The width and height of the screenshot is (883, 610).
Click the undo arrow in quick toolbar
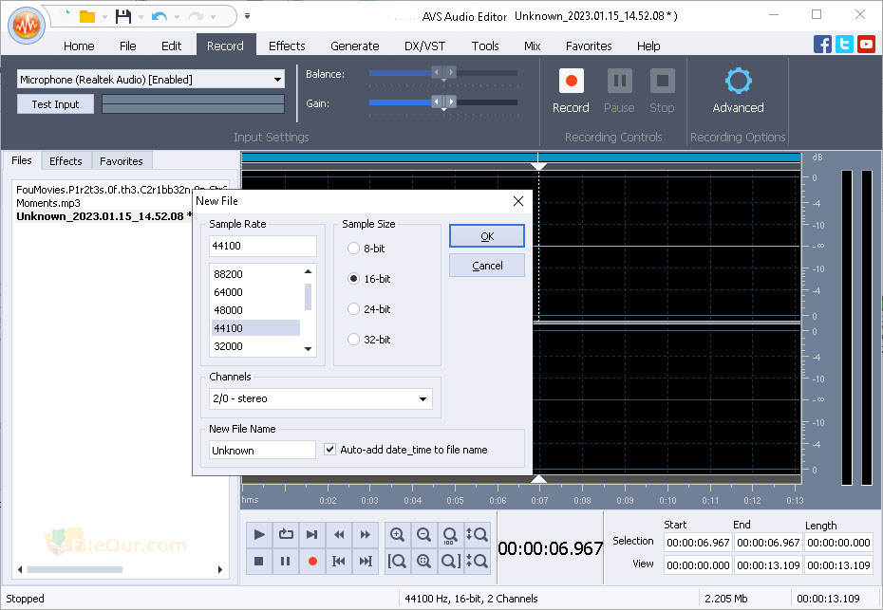click(x=160, y=17)
